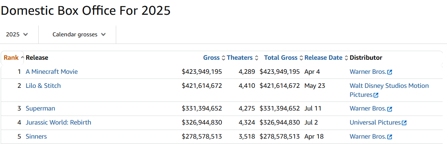
Task: Select release date Apr 4
Action: (312, 72)
